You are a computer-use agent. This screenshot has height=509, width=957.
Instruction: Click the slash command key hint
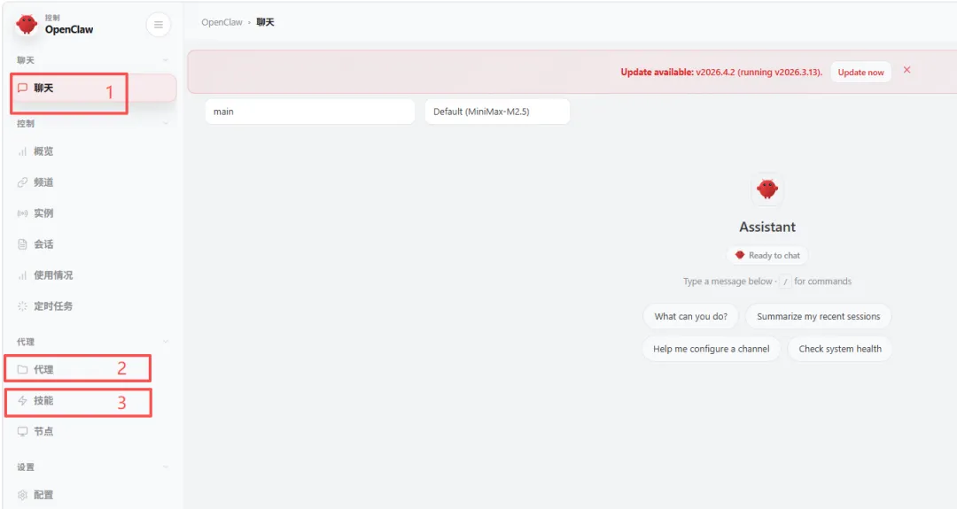(785, 281)
